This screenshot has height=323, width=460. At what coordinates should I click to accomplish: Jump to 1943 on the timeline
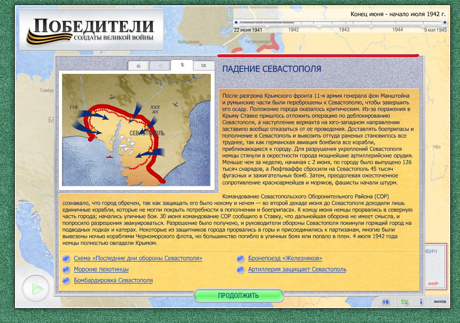(x=344, y=30)
